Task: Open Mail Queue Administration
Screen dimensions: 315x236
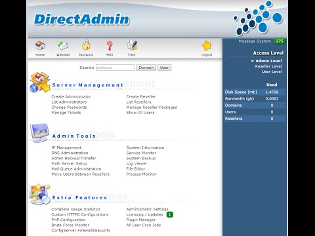Action: tap(76, 169)
